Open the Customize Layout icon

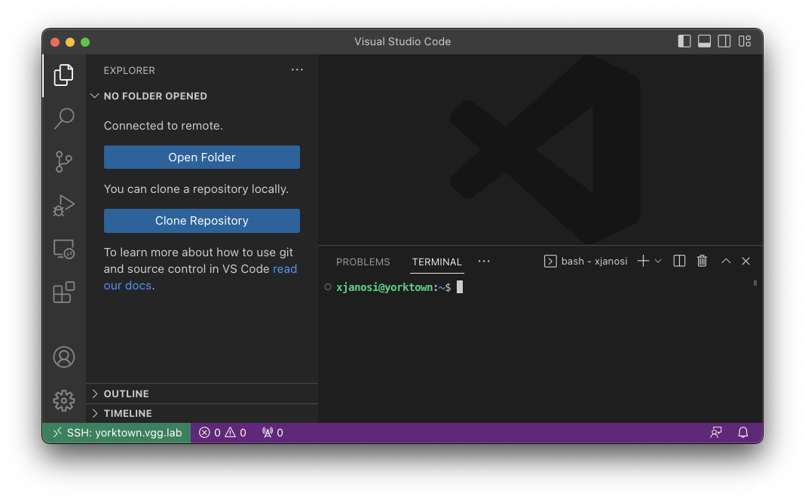[x=745, y=41]
